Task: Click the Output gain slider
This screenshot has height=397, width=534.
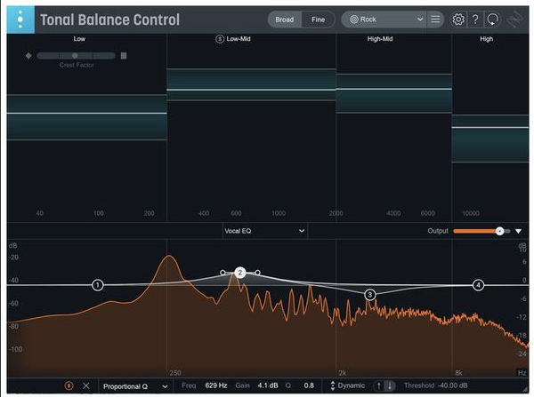Action: click(481, 231)
